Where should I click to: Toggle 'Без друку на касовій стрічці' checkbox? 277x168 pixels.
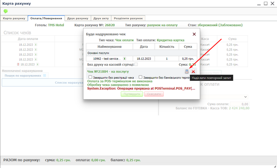[x=136, y=64]
